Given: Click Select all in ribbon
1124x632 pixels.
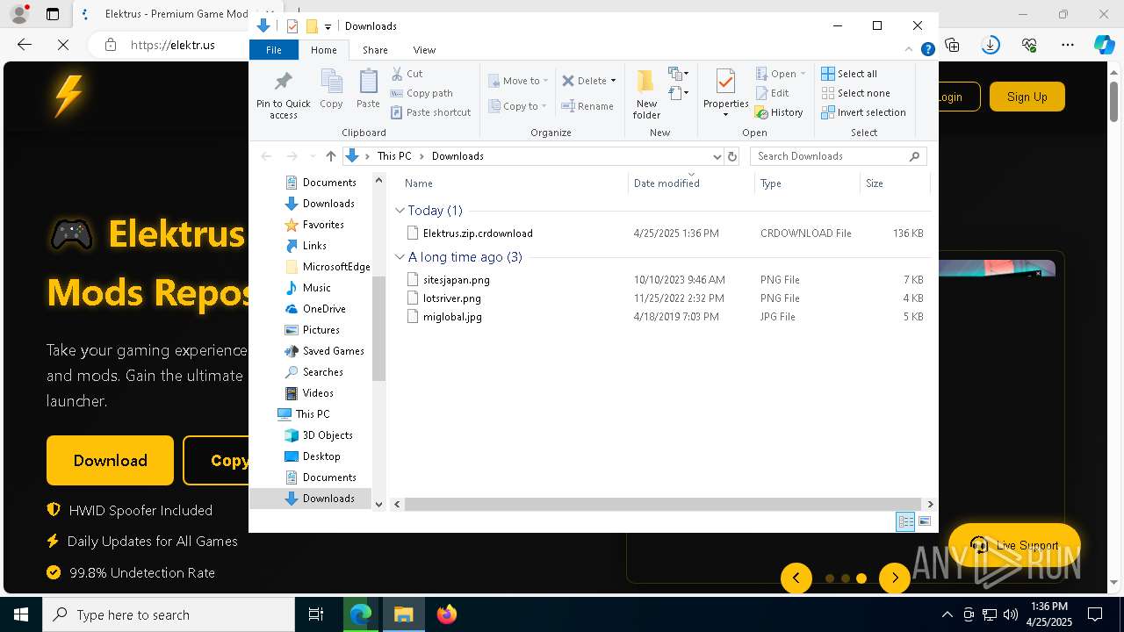Looking at the screenshot, I should 849,74.
